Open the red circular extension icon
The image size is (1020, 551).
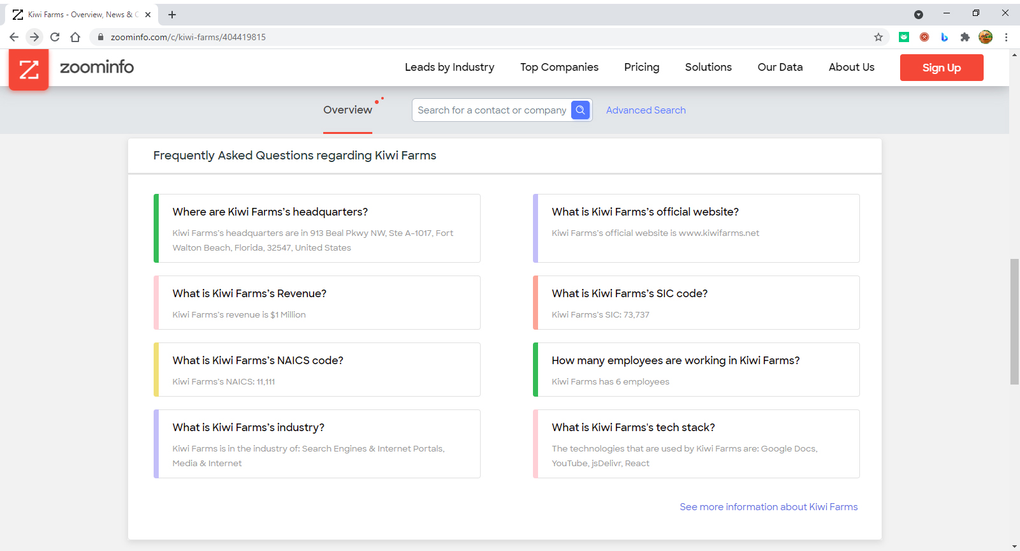(x=924, y=37)
